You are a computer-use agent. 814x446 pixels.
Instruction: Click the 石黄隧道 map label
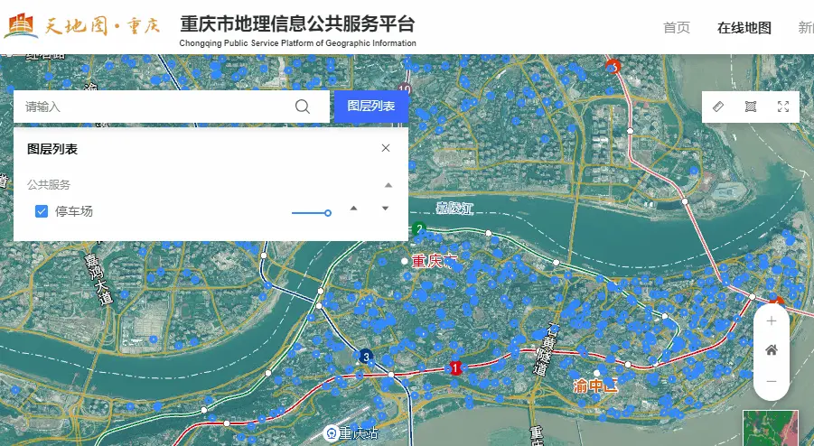[x=545, y=349]
